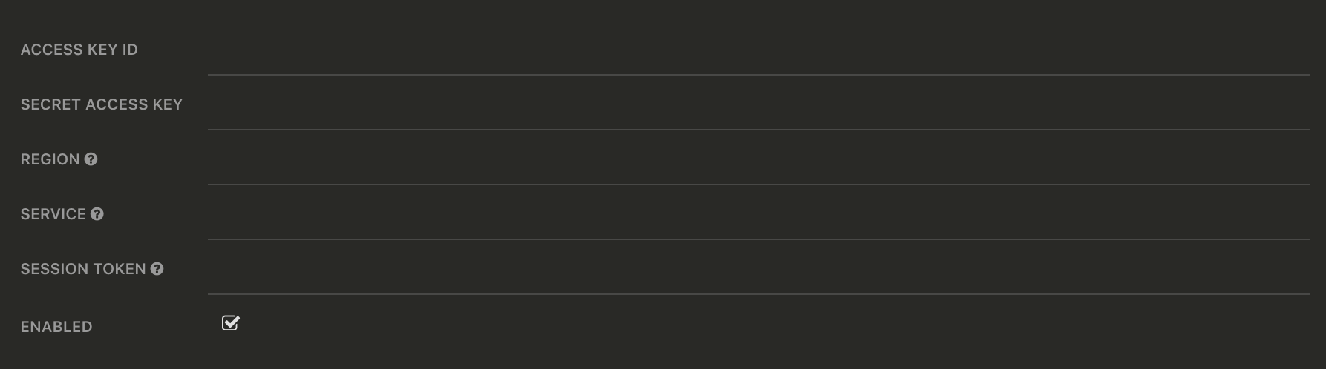Click the underline beneath the Session Token field
This screenshot has width=1326, height=369.
(x=759, y=293)
